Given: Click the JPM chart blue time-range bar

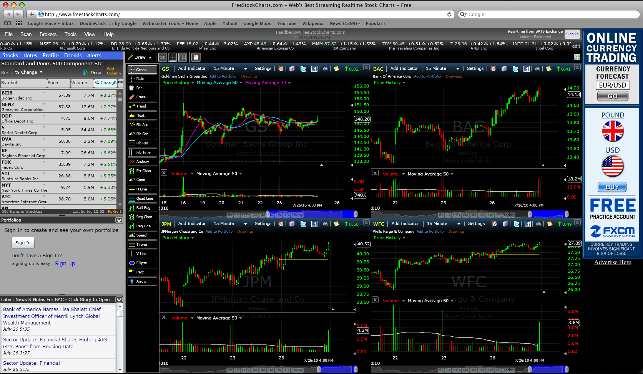Looking at the screenshot, I should (x=338, y=369).
